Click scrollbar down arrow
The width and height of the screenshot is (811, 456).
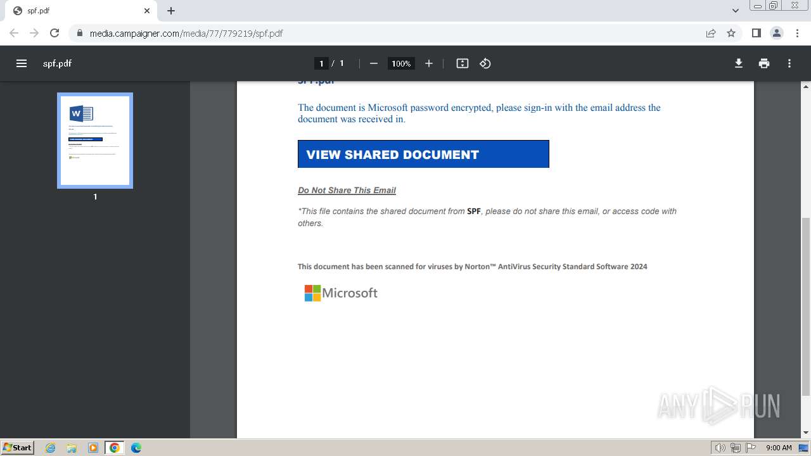pyautogui.click(x=806, y=433)
